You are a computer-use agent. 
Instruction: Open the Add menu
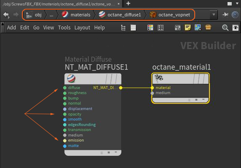[11, 28]
